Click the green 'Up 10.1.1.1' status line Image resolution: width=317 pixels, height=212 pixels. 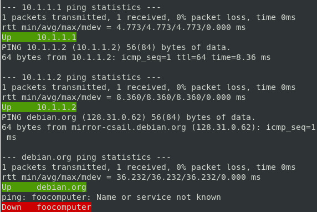coord(39,37)
